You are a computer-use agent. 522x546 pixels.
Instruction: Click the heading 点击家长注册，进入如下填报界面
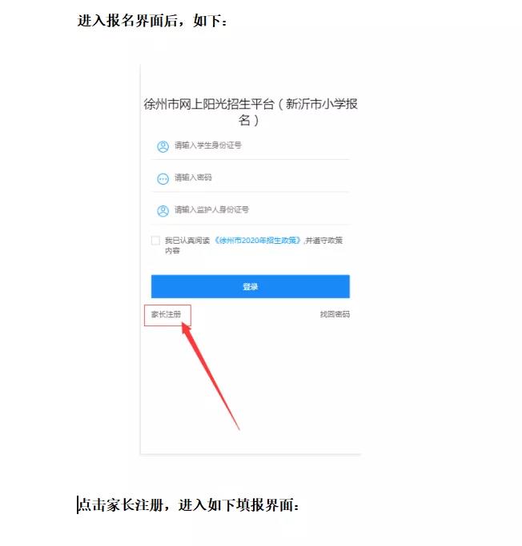point(188,505)
